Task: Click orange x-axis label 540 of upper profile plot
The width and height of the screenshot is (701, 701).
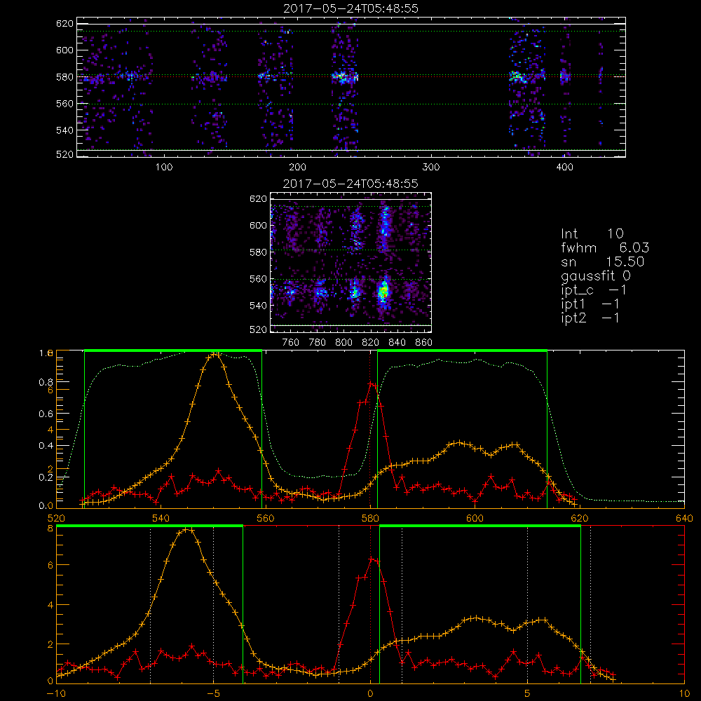Action: pos(161,518)
